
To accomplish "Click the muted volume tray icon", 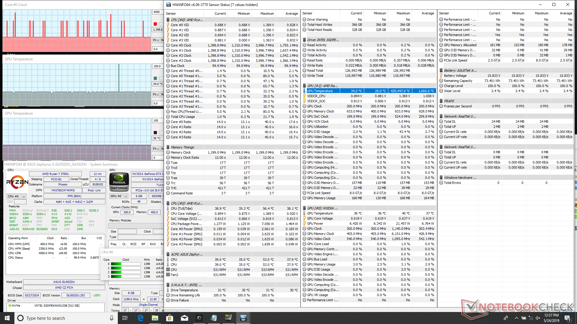I will [538, 318].
